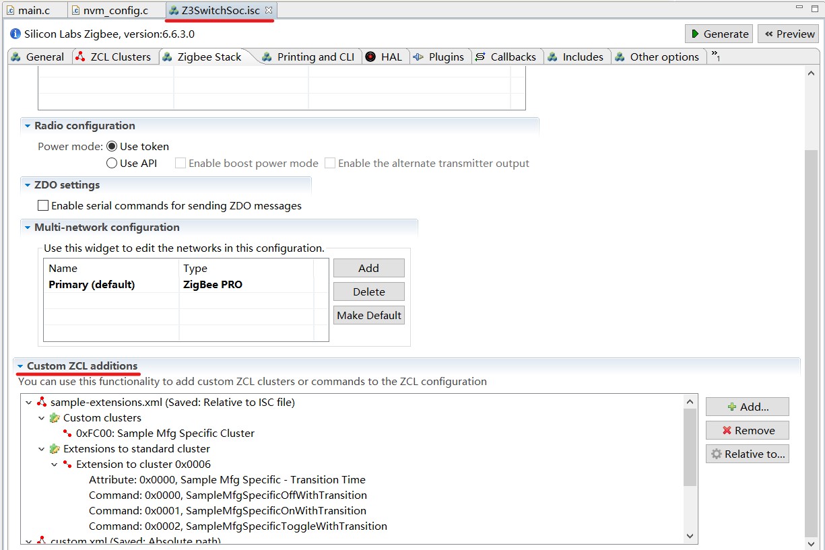The width and height of the screenshot is (825, 550).
Task: Collapse the Multi-network configuration section
Action: (28, 228)
